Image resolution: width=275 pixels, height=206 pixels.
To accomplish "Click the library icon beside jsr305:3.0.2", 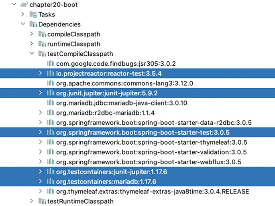I will coord(51,63).
